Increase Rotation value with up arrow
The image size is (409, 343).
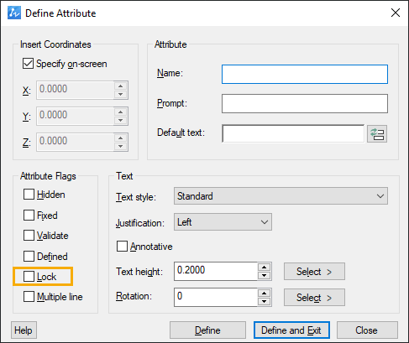coord(264,293)
